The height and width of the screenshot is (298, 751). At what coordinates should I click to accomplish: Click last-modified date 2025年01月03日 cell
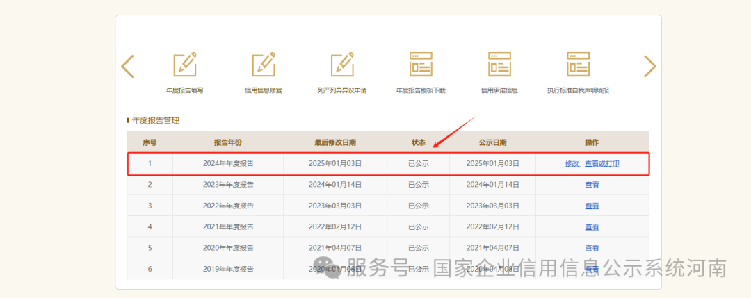coord(335,164)
